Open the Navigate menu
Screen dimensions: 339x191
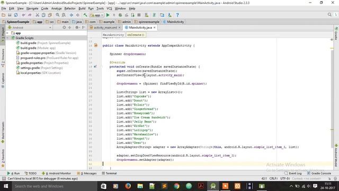32,8
